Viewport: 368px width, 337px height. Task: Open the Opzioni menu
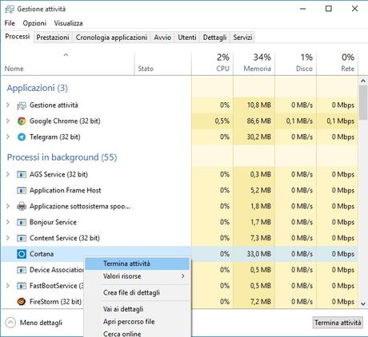(34, 23)
